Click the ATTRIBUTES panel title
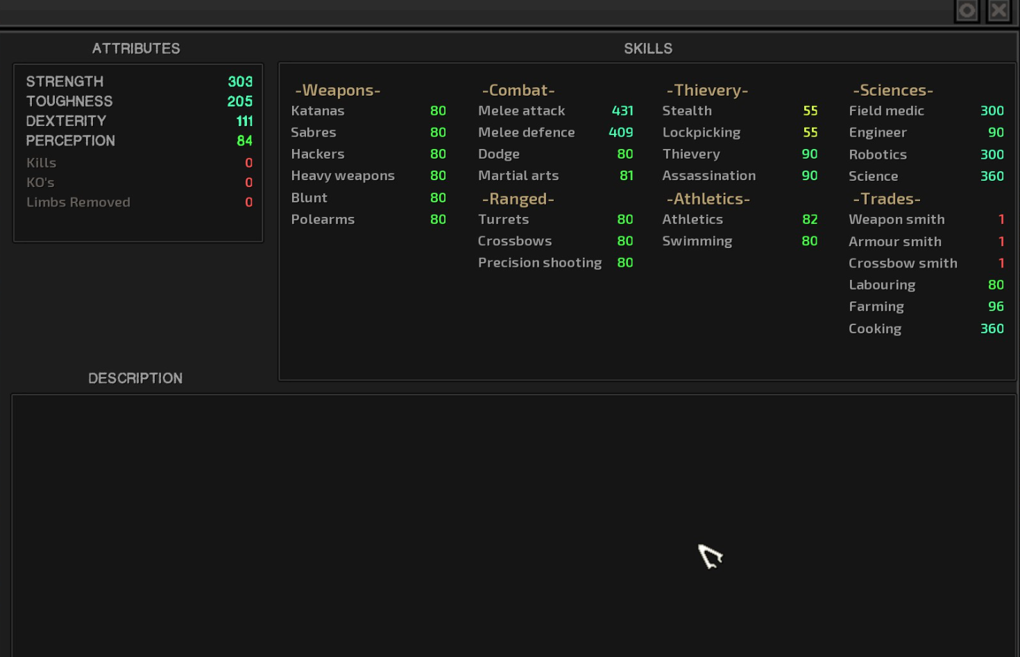The height and width of the screenshot is (657, 1020). tap(136, 49)
